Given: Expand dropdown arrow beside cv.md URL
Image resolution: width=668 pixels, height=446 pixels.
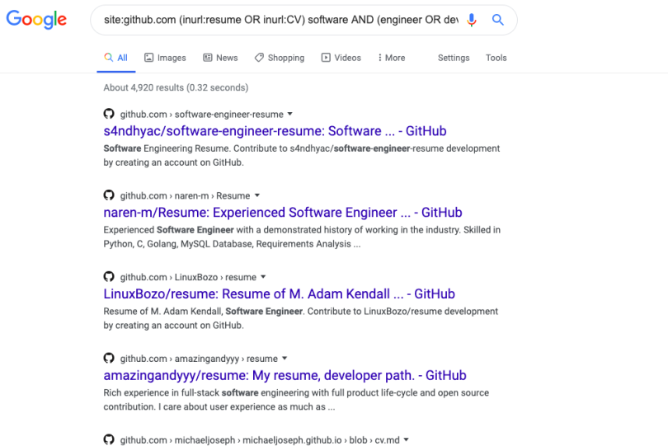Looking at the screenshot, I should 406,439.
